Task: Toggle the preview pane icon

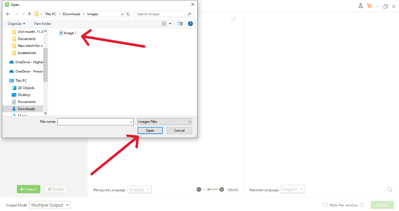Action: (179, 24)
